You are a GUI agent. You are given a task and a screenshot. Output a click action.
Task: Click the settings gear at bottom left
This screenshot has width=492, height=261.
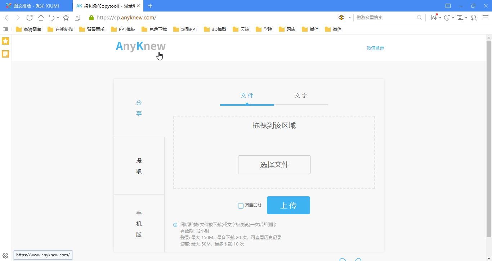[x=5, y=256]
